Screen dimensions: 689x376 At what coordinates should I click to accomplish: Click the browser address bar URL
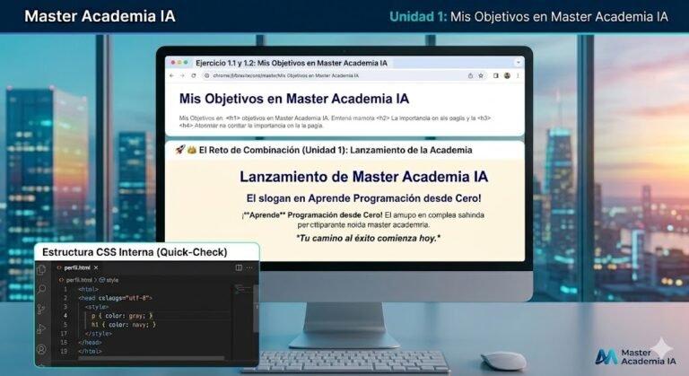[x=285, y=75]
